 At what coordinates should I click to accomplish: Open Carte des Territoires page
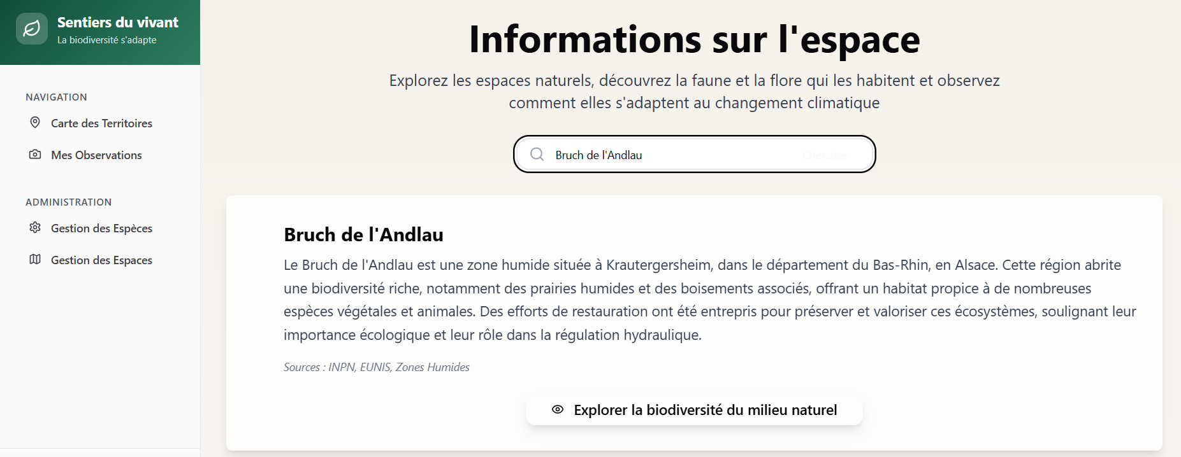[x=100, y=123]
